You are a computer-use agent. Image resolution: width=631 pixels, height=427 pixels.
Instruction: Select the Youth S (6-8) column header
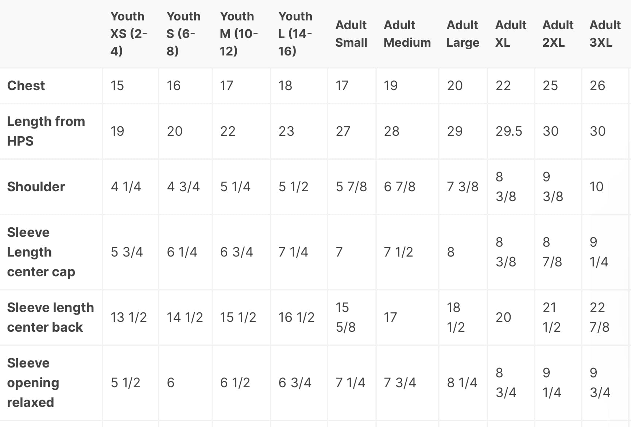(183, 34)
